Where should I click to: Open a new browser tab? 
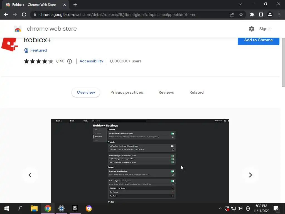tap(75, 5)
